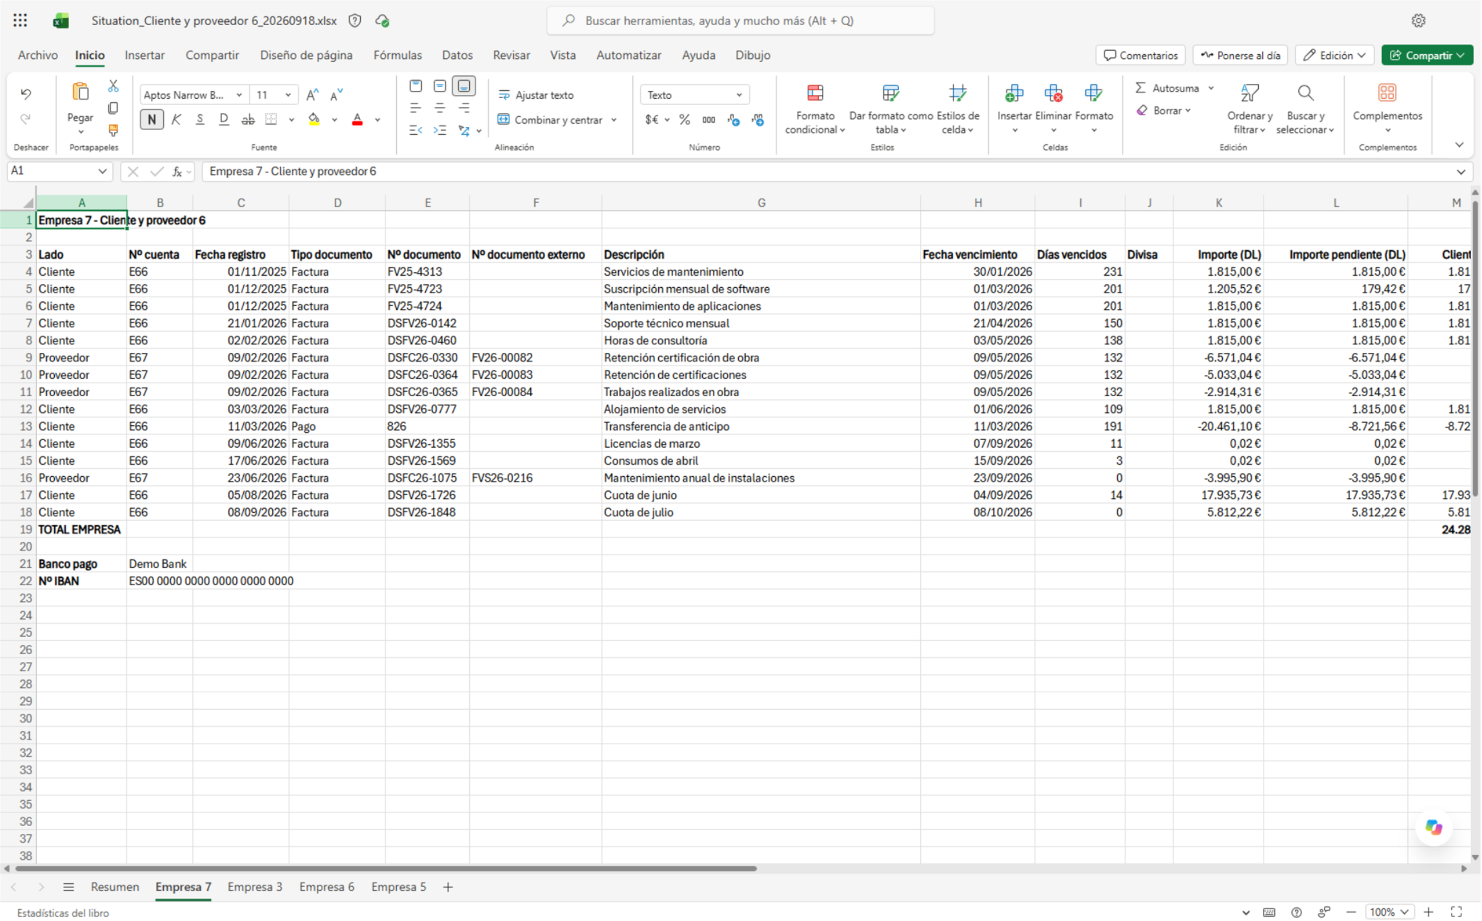Click Combinar y centrar button
Viewport: 1482px width, 921px height.
click(550, 120)
